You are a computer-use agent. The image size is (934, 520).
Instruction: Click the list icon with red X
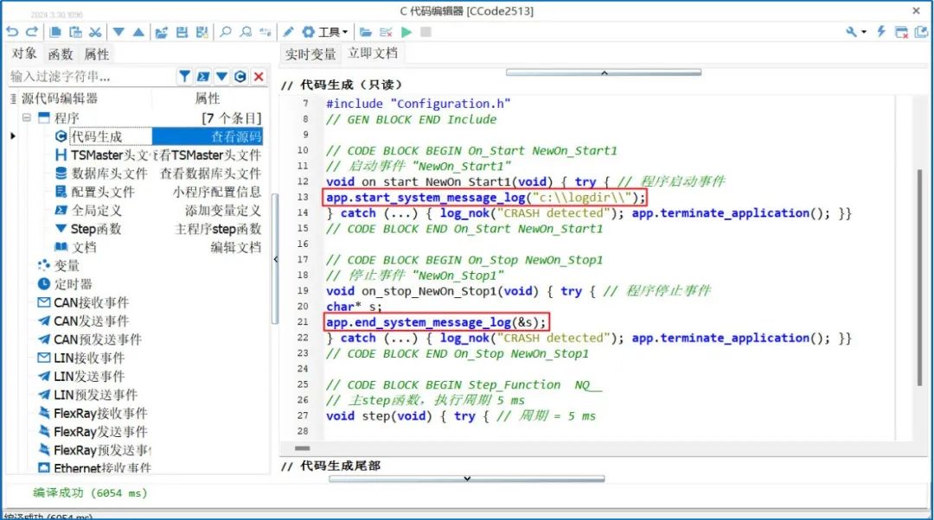point(386,32)
